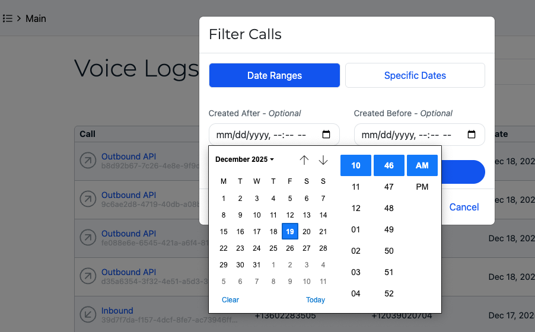Select PM in the time picker

(422, 187)
